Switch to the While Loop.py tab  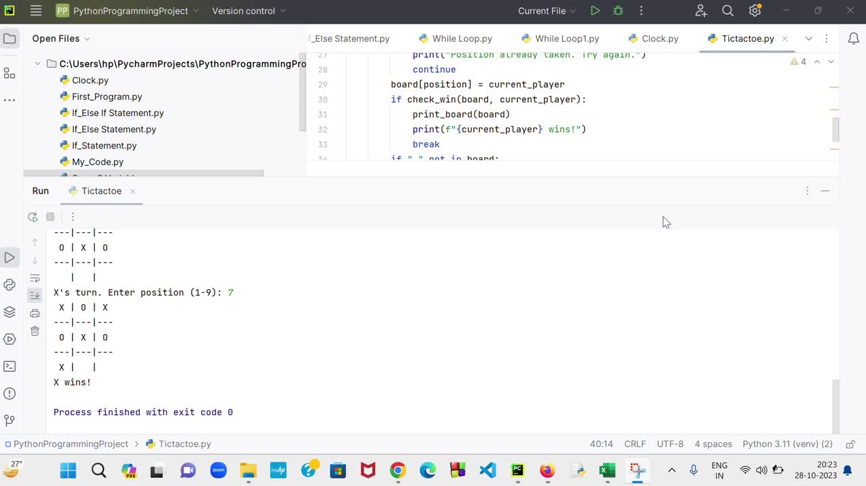click(455, 38)
